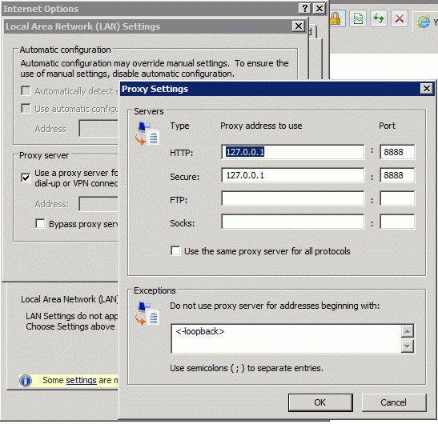Enable Use the same proxy server for all protocols
This screenshot has height=424, width=438.
pos(175,251)
